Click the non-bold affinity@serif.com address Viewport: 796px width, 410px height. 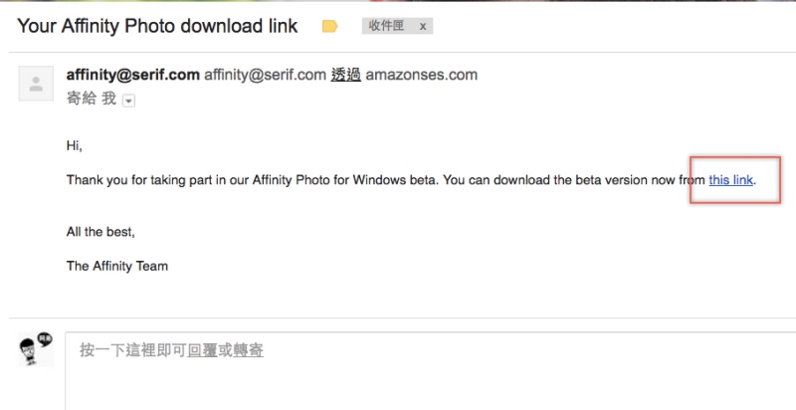[265, 75]
